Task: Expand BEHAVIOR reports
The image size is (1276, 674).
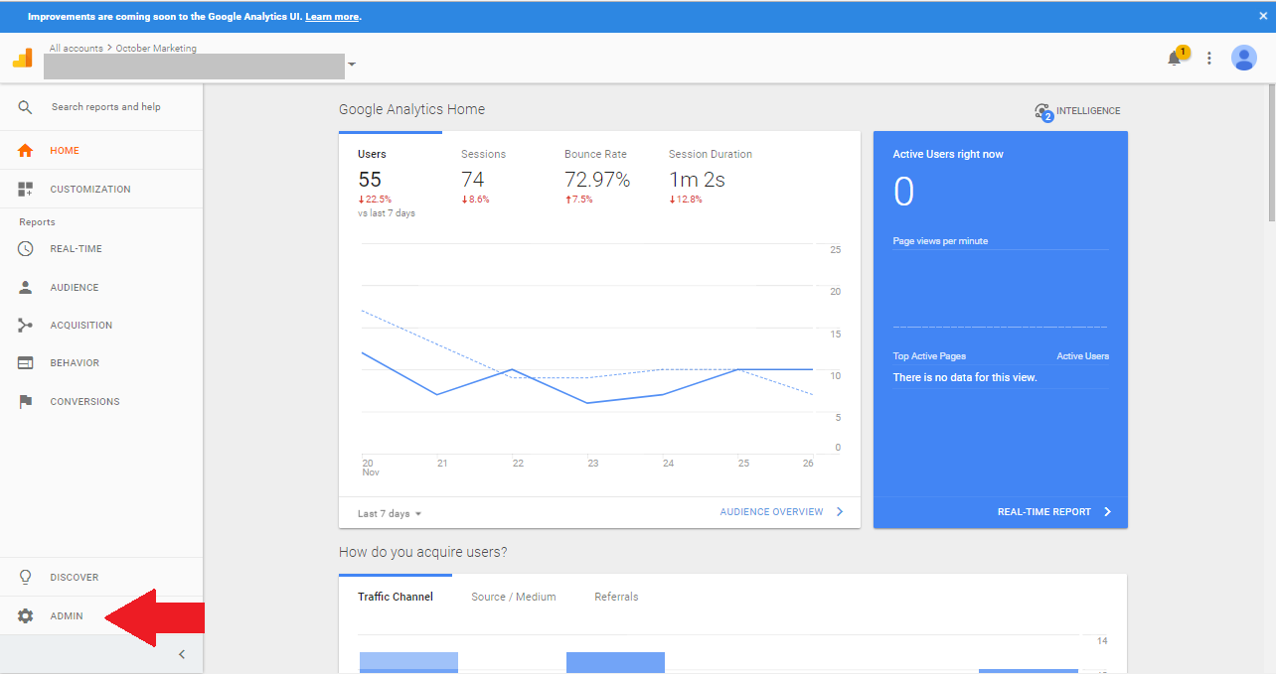Action: [x=75, y=363]
